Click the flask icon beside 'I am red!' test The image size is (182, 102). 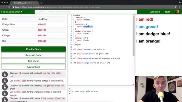coord(5,75)
